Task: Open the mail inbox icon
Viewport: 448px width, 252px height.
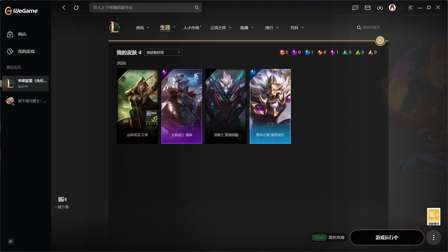Action: coord(368,8)
